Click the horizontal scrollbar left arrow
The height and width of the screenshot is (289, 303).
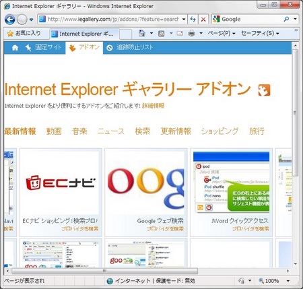[7, 271]
